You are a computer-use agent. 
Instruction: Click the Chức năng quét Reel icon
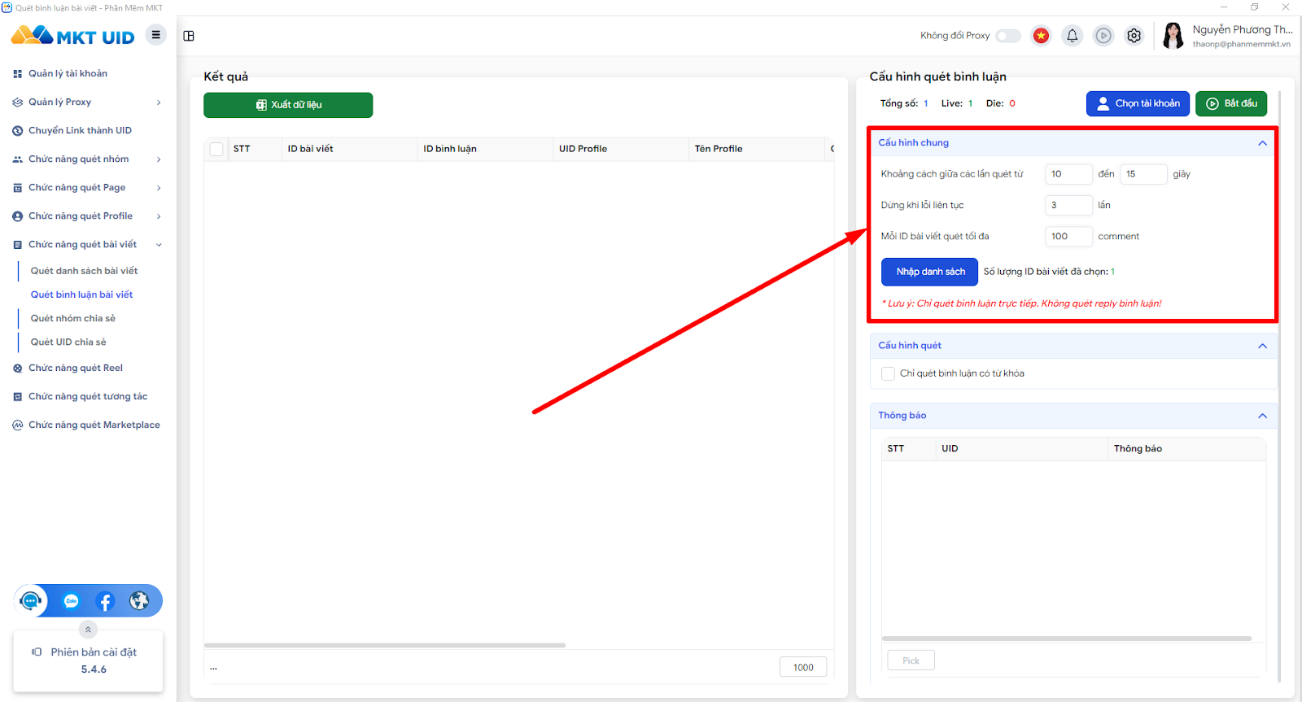click(x=18, y=368)
